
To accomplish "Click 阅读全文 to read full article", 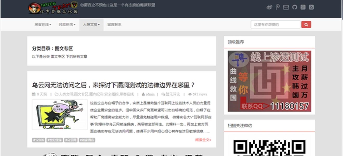I will pos(203,140).
